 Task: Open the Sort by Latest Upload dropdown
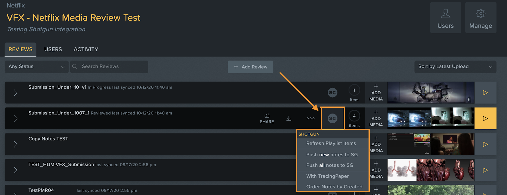pos(455,67)
